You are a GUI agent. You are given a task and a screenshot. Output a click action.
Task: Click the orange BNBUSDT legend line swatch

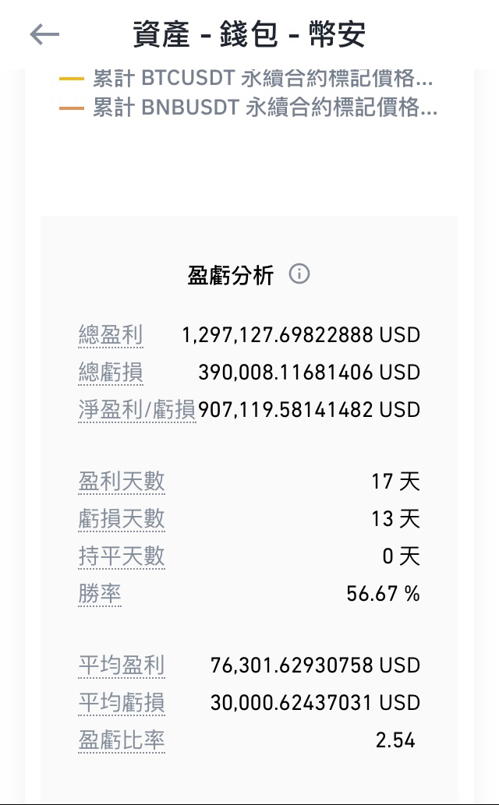(x=71, y=108)
